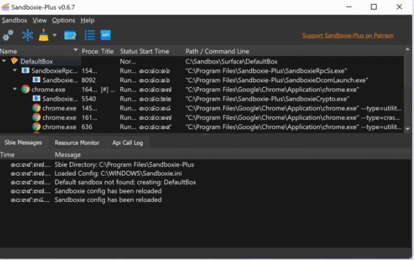
Task: Click PID 8092 cell
Action: [88, 80]
